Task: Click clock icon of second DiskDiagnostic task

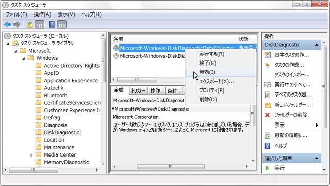Action: pyautogui.click(x=116, y=56)
